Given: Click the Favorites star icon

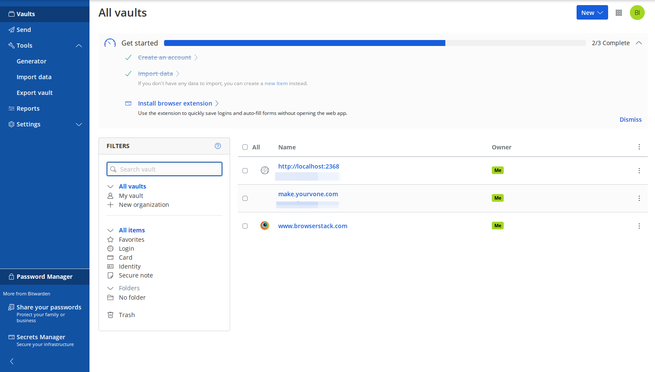Looking at the screenshot, I should [x=110, y=240].
